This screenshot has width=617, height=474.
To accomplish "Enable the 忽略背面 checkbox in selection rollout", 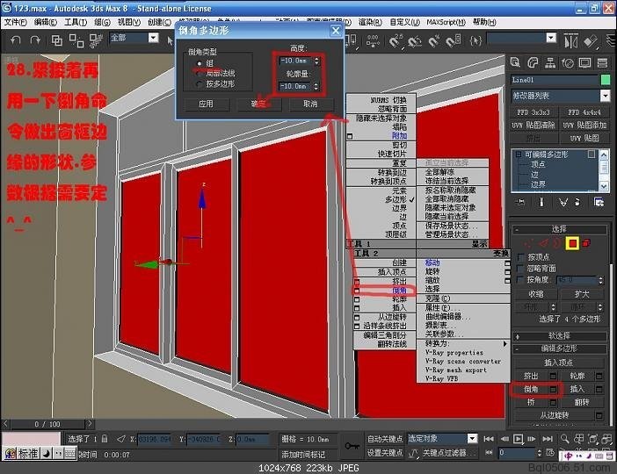I will coord(520,269).
